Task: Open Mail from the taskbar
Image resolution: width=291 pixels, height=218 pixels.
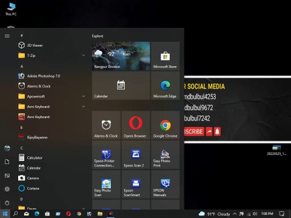Action: click(x=27, y=214)
